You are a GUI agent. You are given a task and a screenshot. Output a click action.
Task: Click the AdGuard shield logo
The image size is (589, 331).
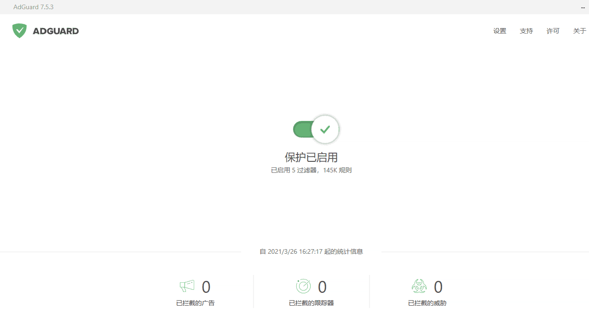point(19,30)
